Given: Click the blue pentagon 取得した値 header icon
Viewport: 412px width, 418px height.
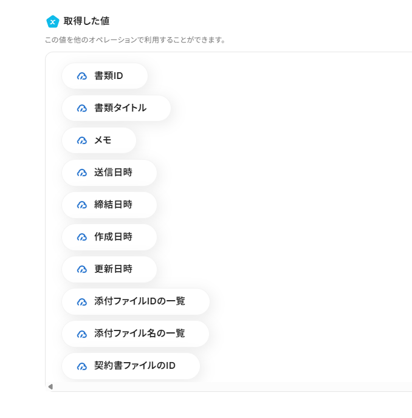Looking at the screenshot, I should (x=53, y=21).
